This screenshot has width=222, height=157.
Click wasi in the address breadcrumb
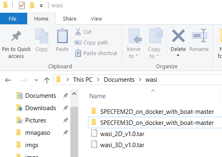point(151,80)
